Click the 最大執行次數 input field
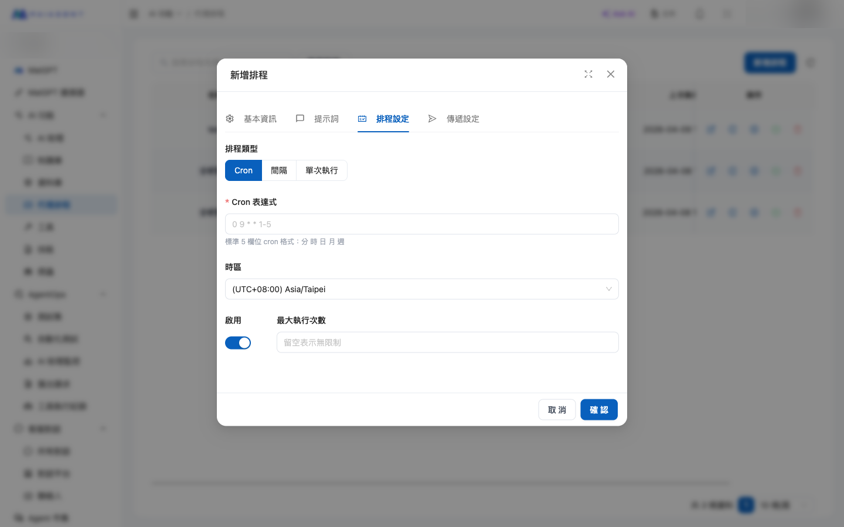 [x=448, y=343]
